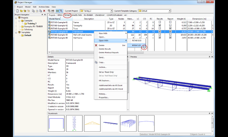228x137 pixels.
Task: Switch to the RX-TIMBER tab
Action: point(88,15)
